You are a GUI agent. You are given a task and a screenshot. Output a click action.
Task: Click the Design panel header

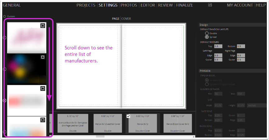(x=232, y=25)
